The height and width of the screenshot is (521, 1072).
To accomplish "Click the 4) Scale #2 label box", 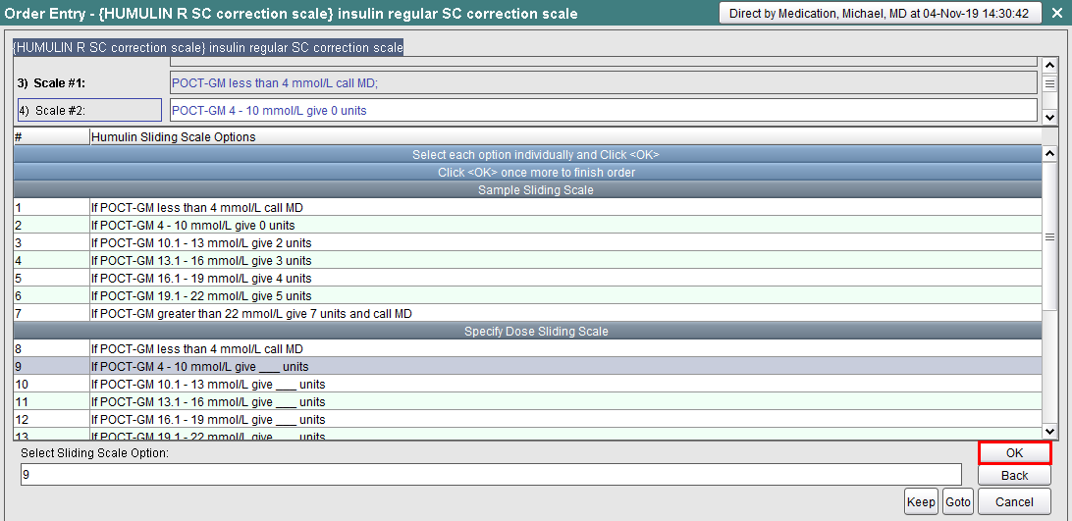I will pos(89,110).
